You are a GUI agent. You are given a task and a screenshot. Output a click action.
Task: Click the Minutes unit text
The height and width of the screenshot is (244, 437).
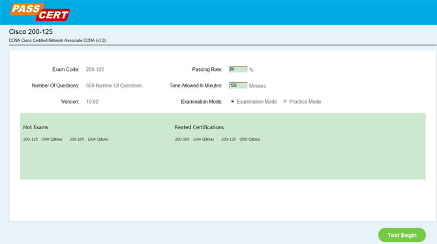(257, 86)
